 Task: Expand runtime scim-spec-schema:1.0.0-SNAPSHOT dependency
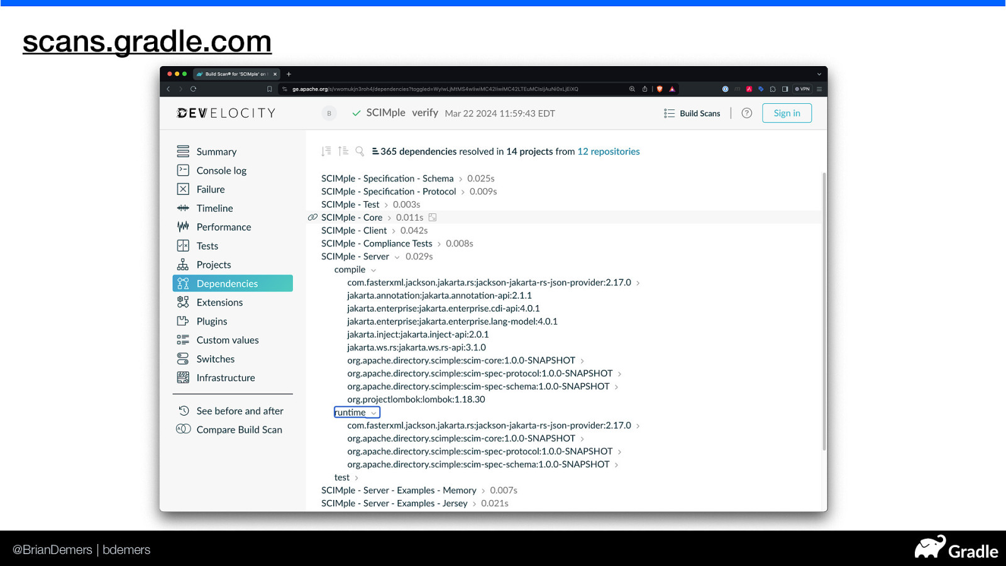coord(616,465)
